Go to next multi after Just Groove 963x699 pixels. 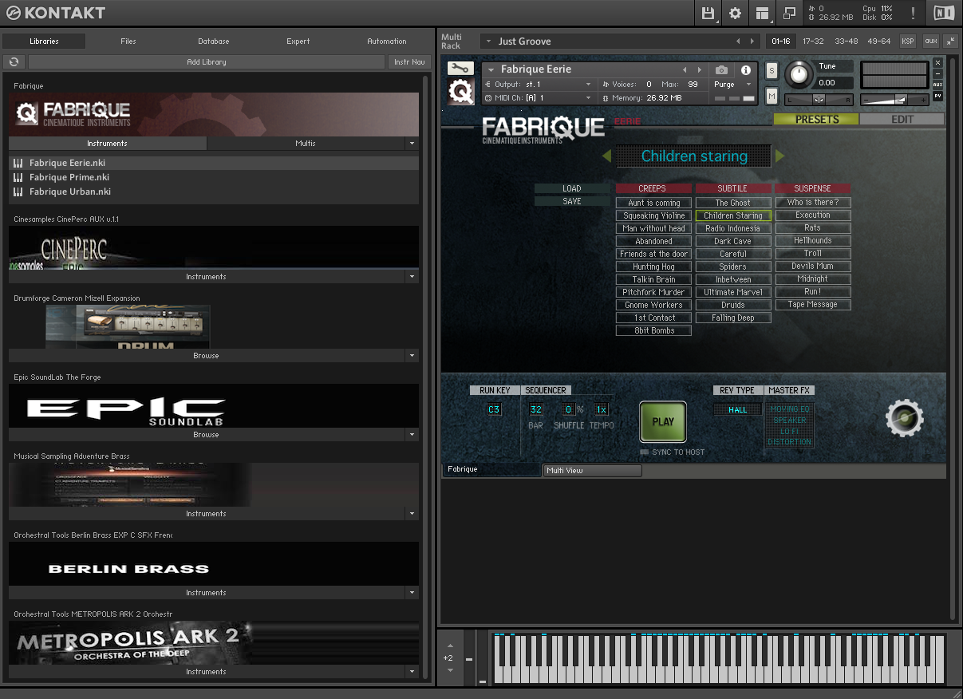tap(752, 41)
